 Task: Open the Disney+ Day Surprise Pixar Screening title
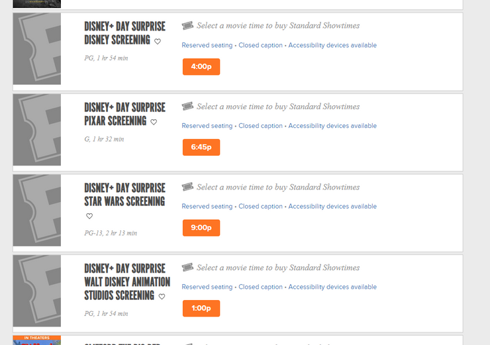[124, 114]
